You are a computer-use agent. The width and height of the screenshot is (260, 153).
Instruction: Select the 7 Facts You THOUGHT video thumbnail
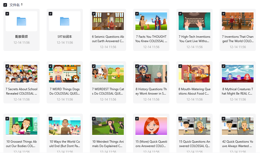(x=151, y=21)
